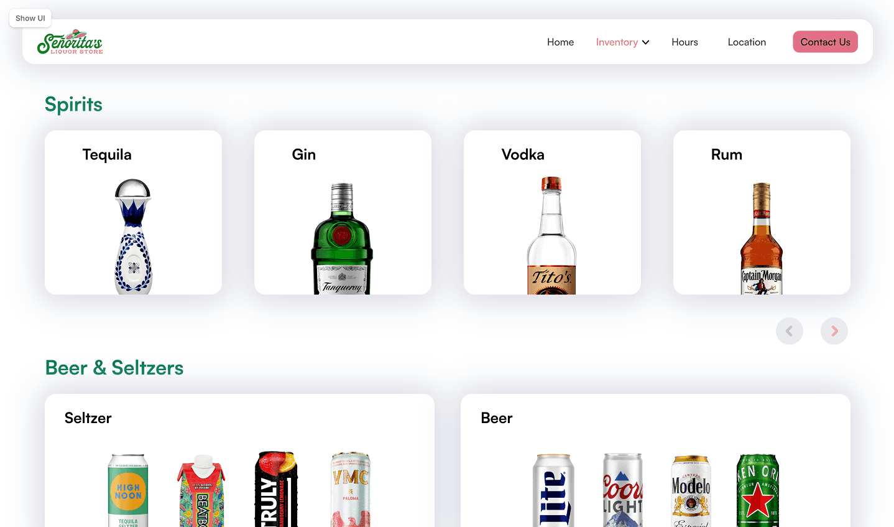Select the Tanqueray gin bottle image
The width and height of the screenshot is (894, 527).
click(x=342, y=238)
